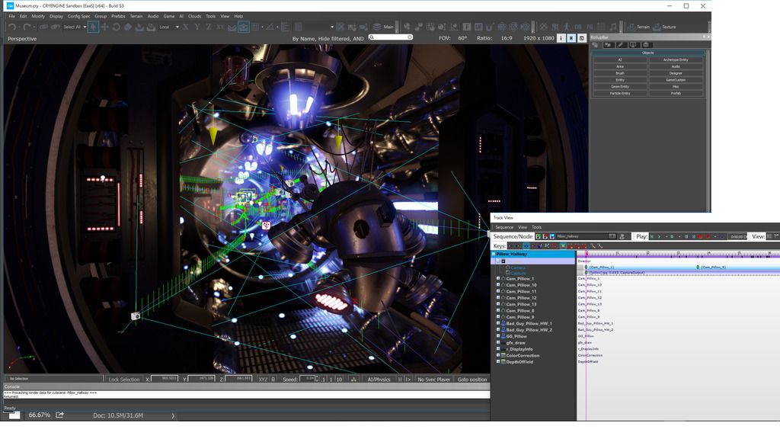This screenshot has height=439, width=780.
Task: Click the Track View play button
Action: point(660,236)
